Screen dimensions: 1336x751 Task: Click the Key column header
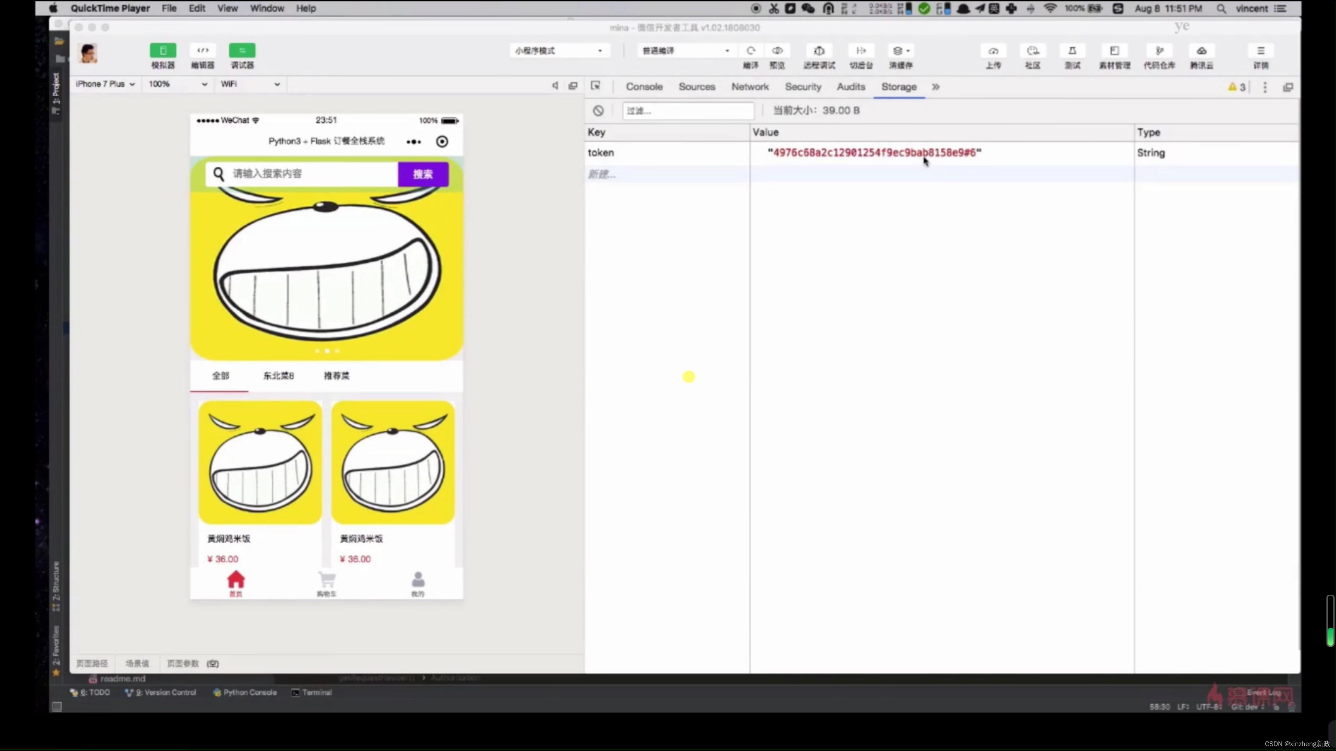(667, 132)
